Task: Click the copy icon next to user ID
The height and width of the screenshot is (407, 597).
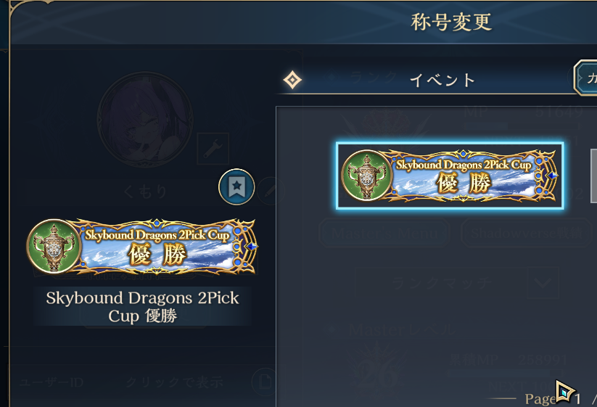Action: [263, 381]
